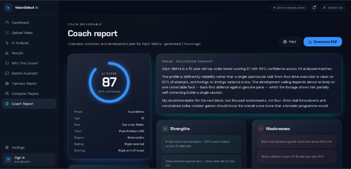Click the Upload Video scan icon
Viewport: 351px width, 169px height.
[7, 33]
